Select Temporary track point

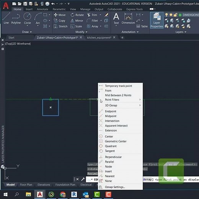coord(120,86)
